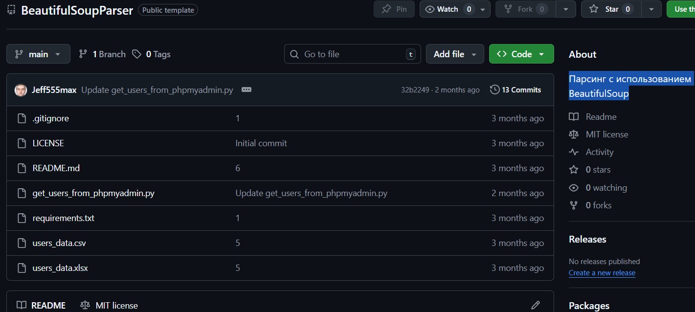The height and width of the screenshot is (312, 695).
Task: Open the Readme link in About sidebar
Action: pos(592,117)
